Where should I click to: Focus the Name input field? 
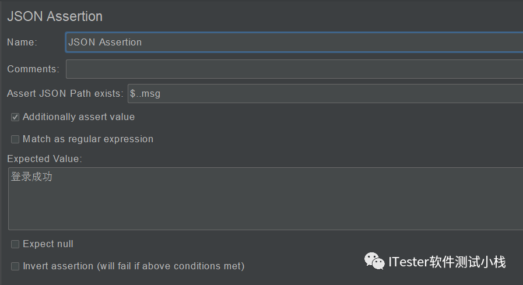tap(294, 43)
